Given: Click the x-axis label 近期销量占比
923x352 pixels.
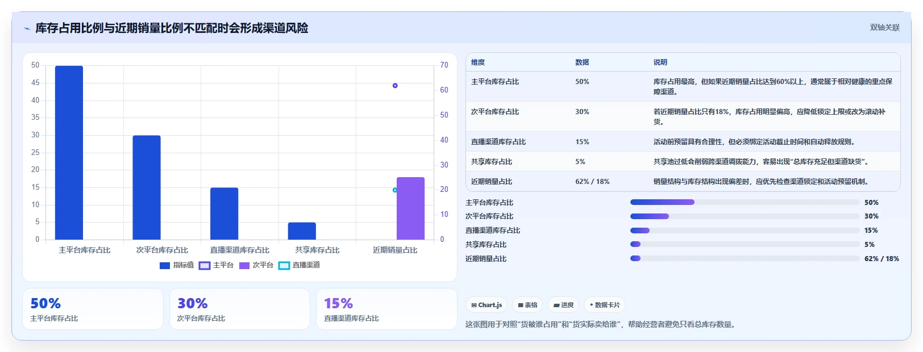Looking at the screenshot, I should 395,250.
